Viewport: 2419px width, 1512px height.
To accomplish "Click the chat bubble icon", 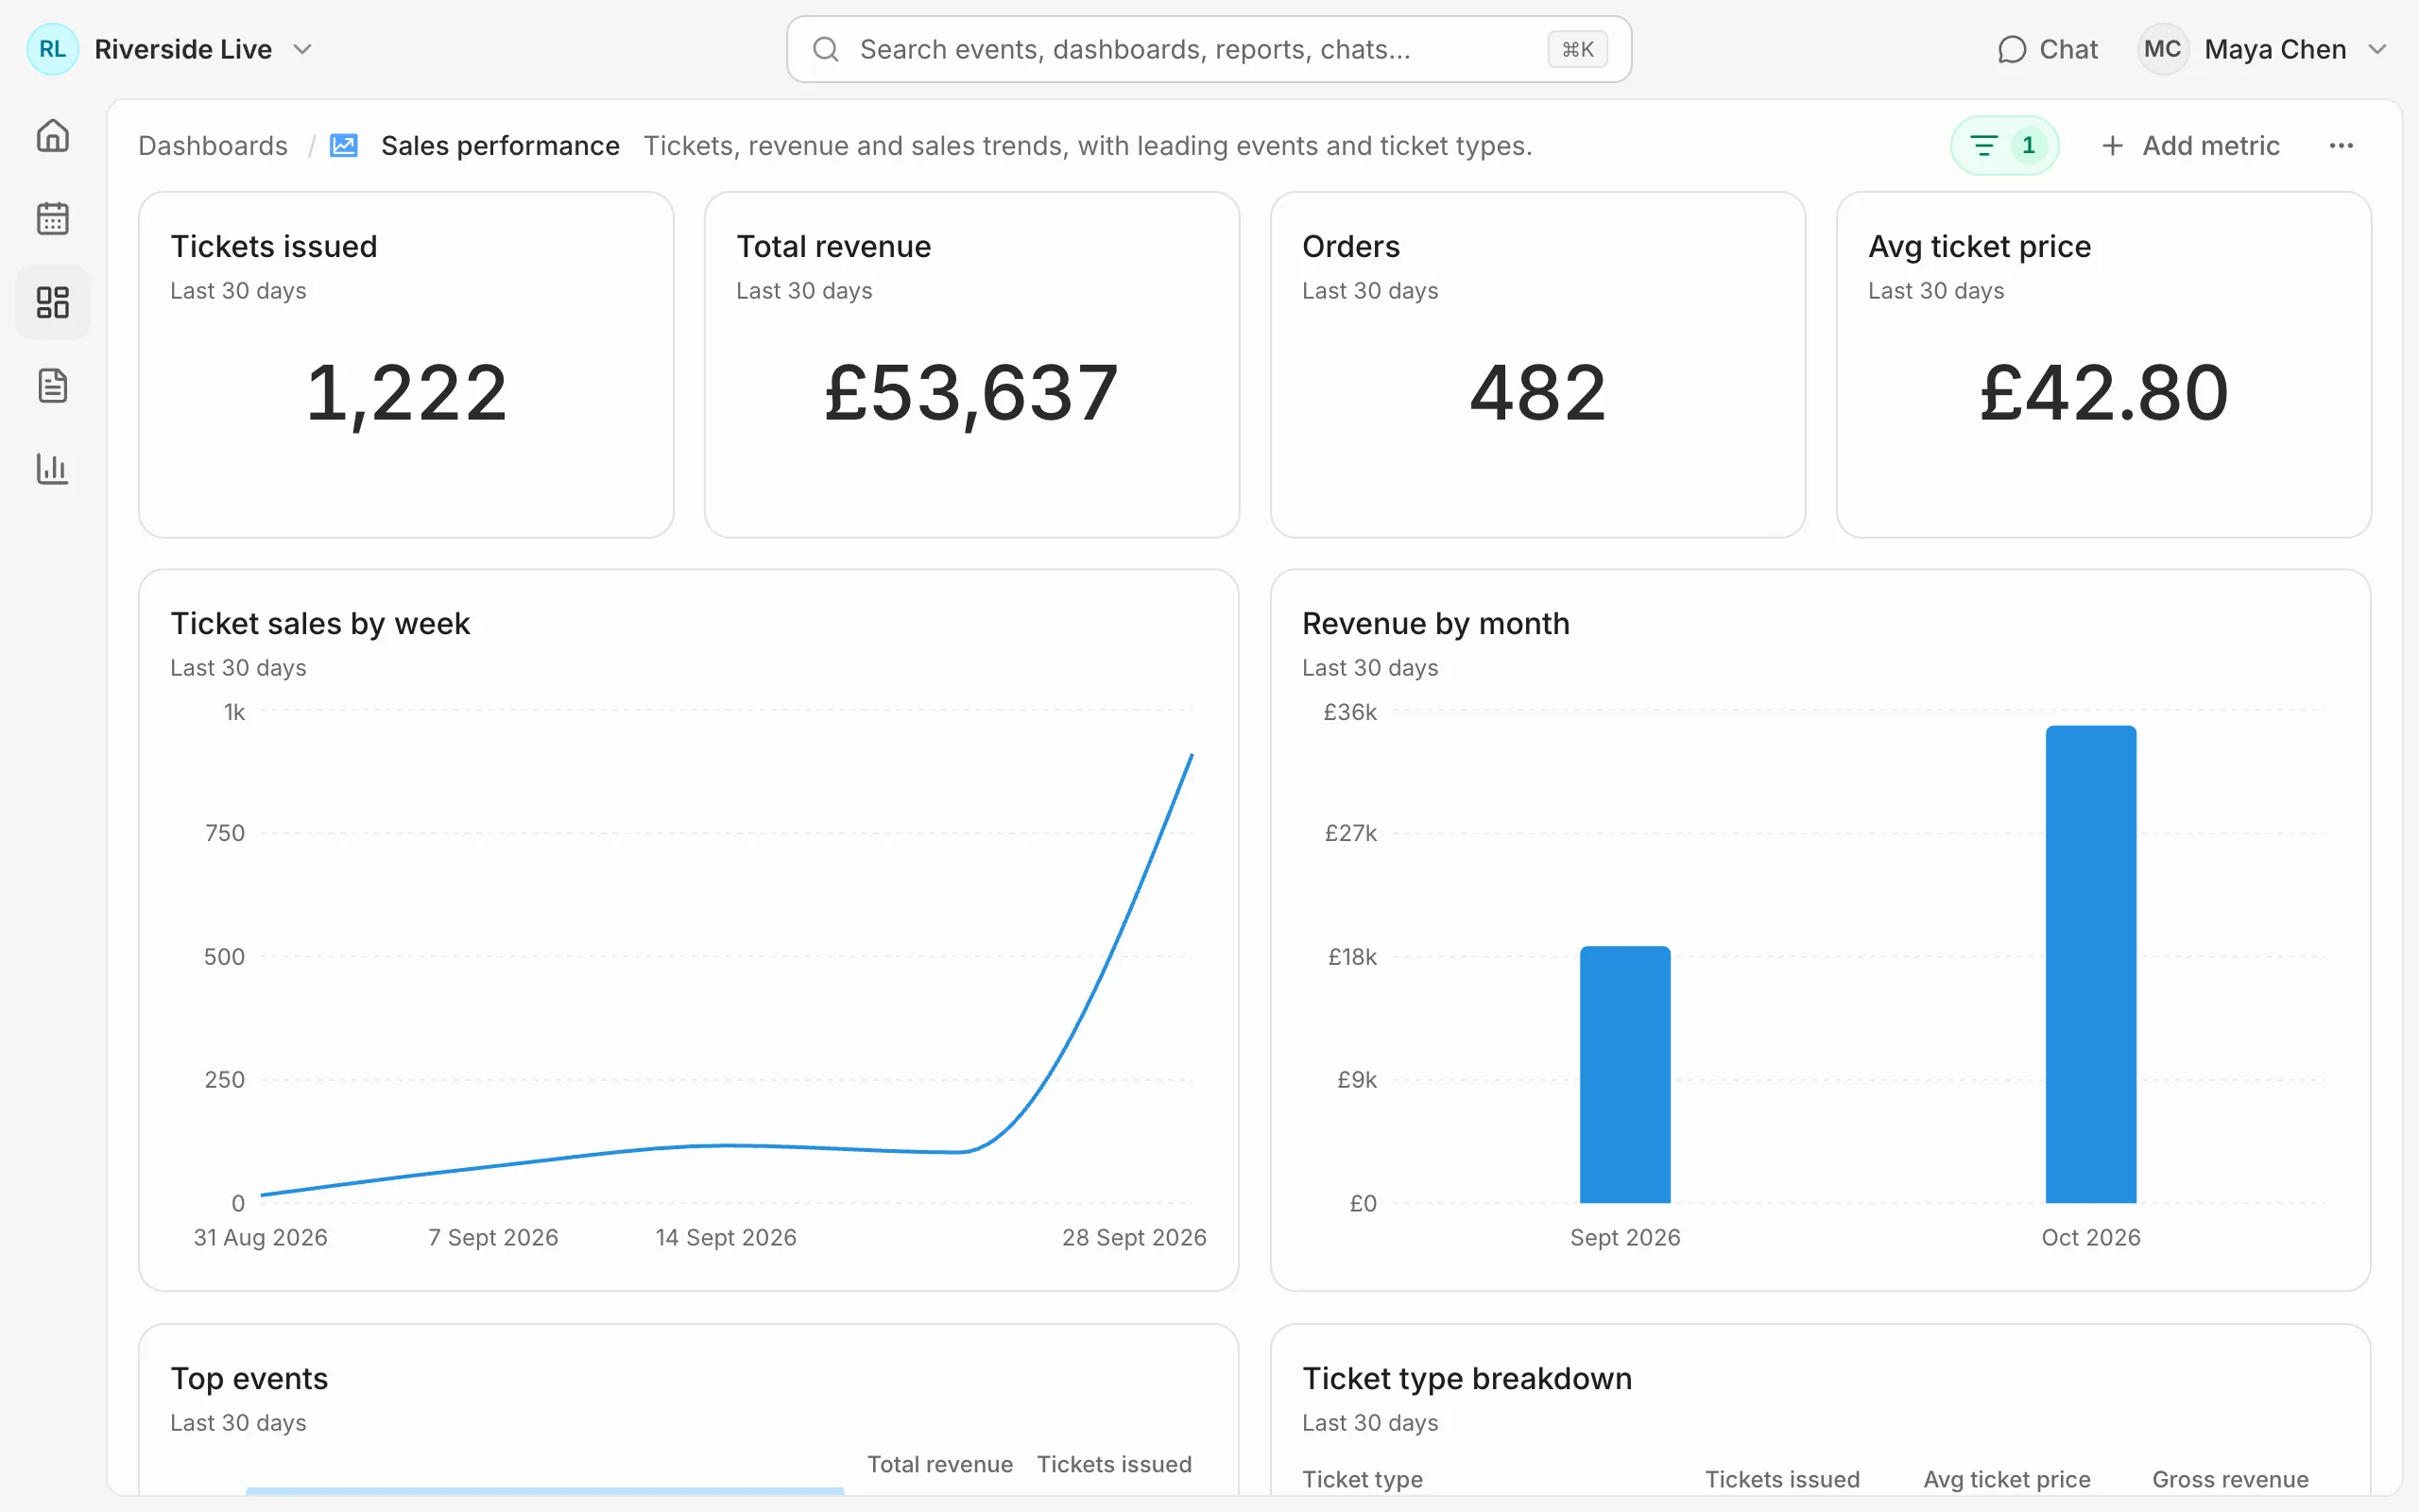I will click(2011, 49).
